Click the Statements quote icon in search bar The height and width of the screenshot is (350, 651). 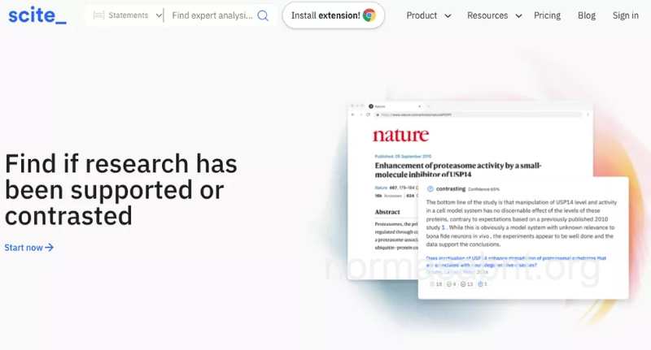[x=99, y=15]
